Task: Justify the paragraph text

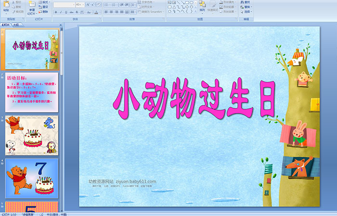Action: point(122,12)
